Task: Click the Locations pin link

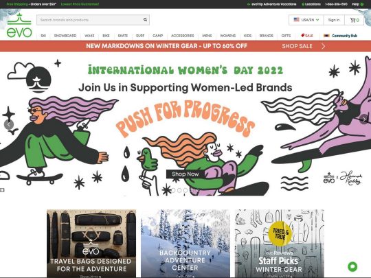Action: click(311, 4)
